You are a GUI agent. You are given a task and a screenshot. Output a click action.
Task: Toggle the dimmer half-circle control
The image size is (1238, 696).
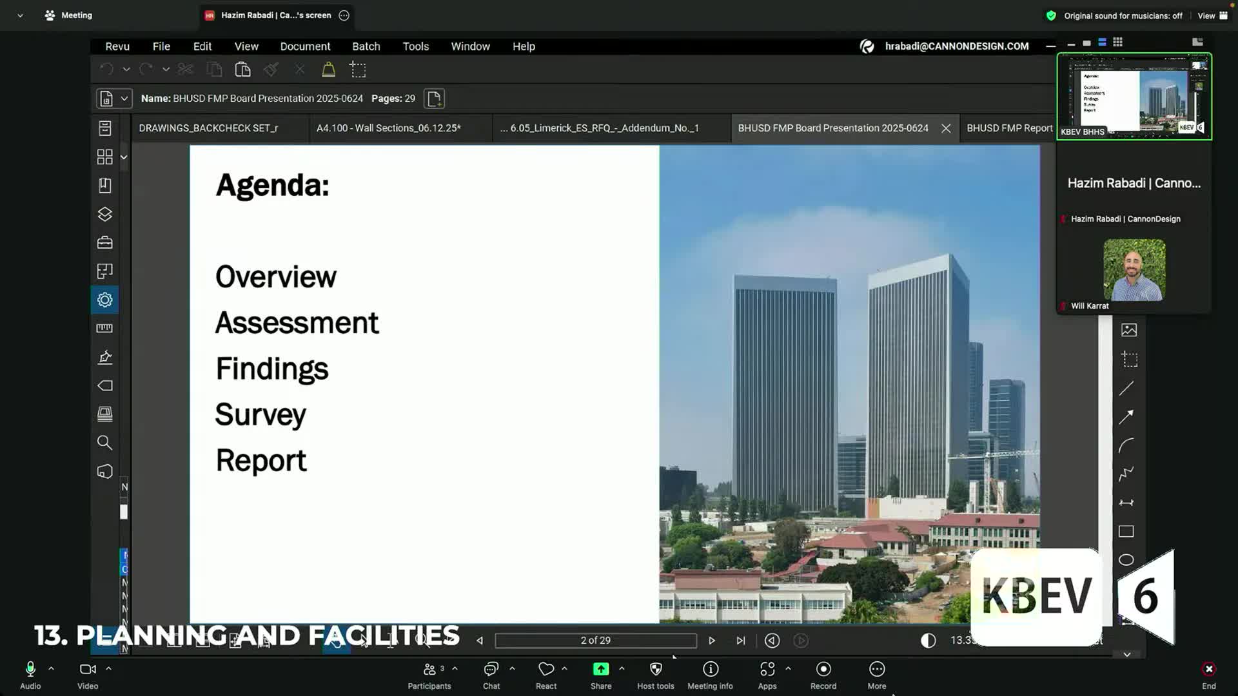[x=928, y=640]
